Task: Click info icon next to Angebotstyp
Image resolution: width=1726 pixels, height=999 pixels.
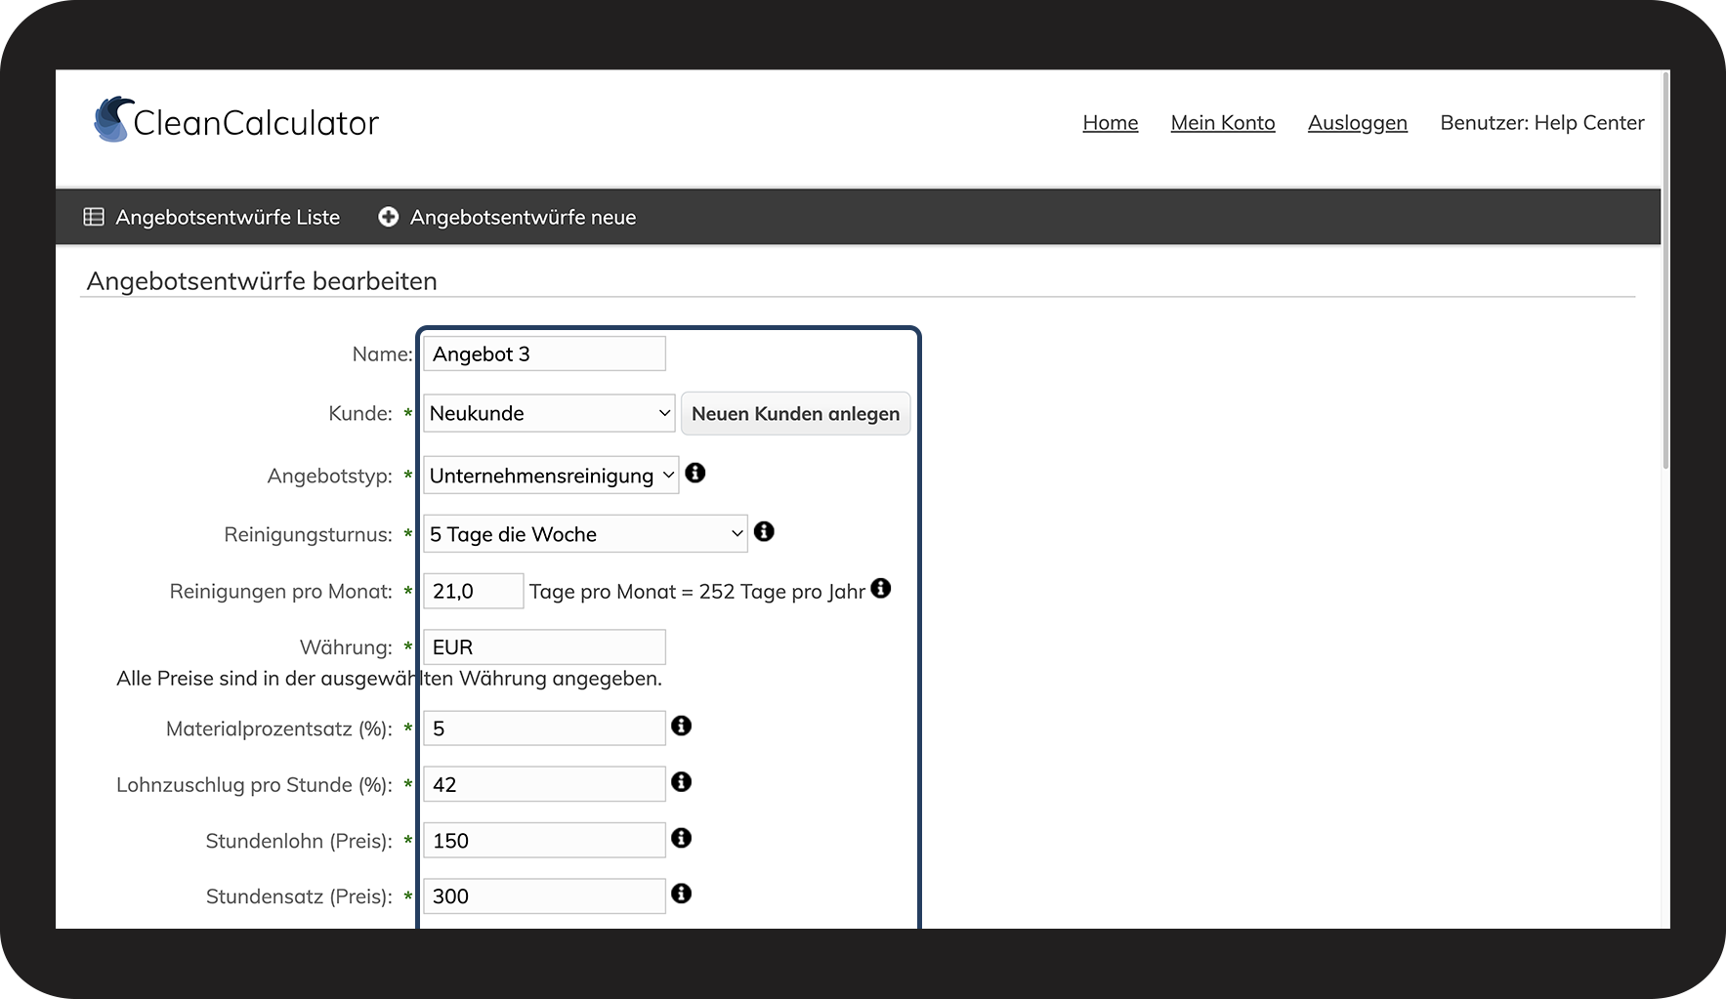Action: 695,474
